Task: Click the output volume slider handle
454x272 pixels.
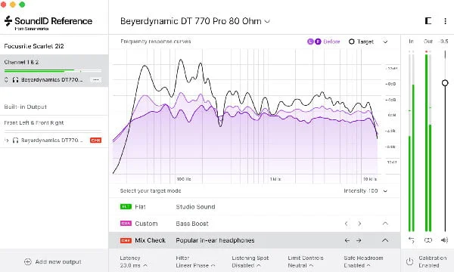Action: pos(445,83)
